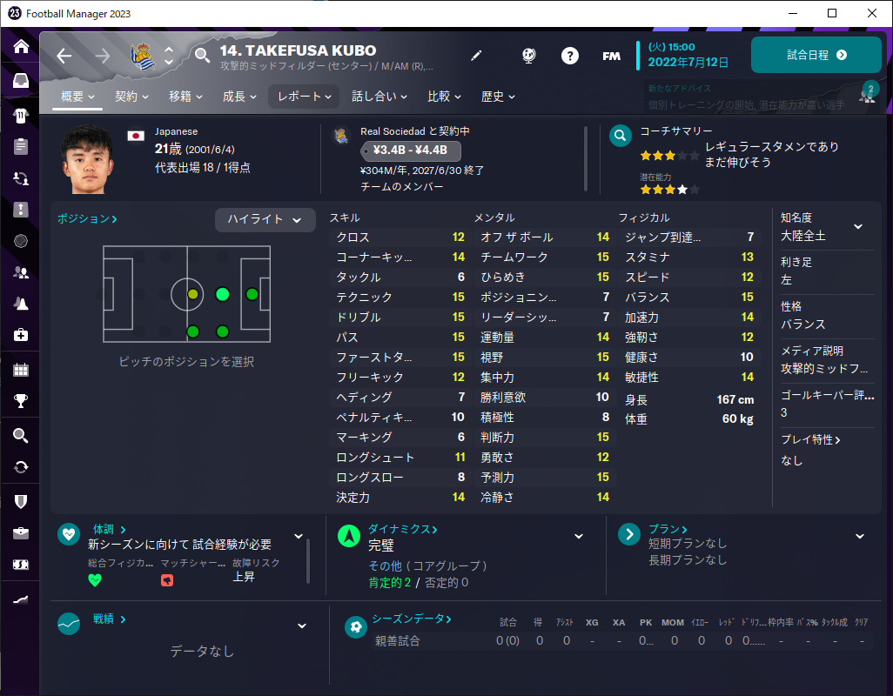This screenshot has width=893, height=696.
Task: Open the レポート menu tab
Action: point(304,97)
